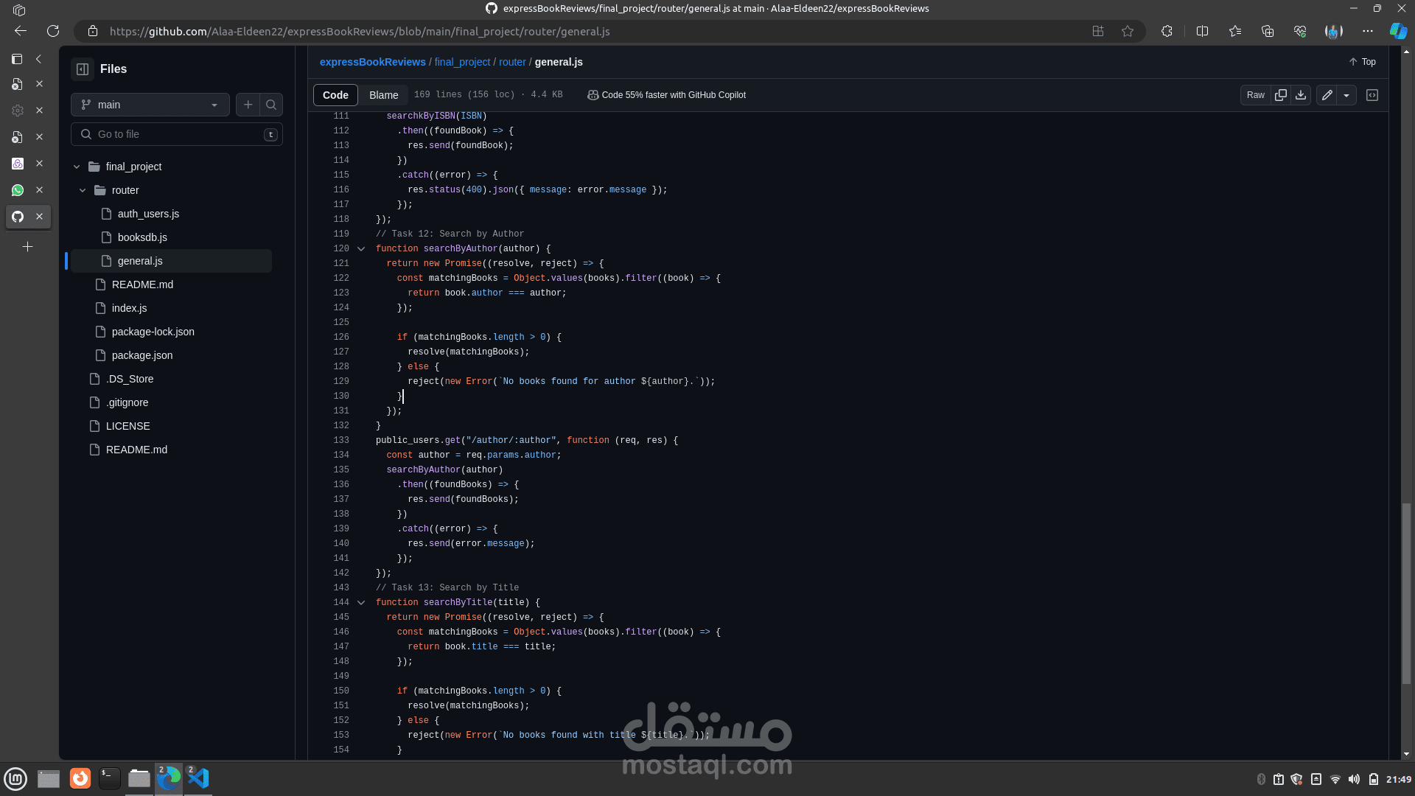This screenshot has width=1415, height=796.
Task: Collapse the Files side panel icon
Action: pos(83,69)
